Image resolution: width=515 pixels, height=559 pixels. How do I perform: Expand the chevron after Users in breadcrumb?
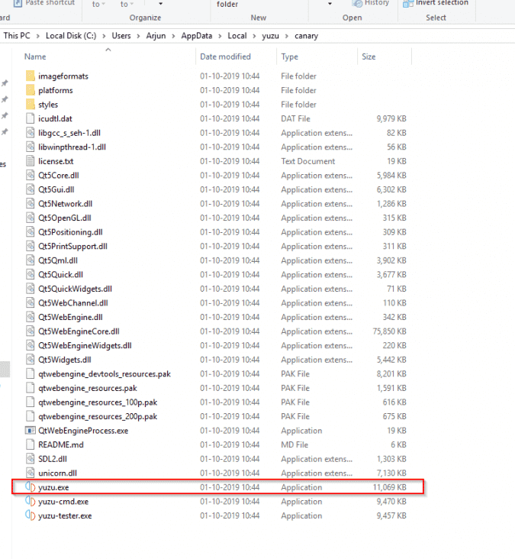(139, 36)
